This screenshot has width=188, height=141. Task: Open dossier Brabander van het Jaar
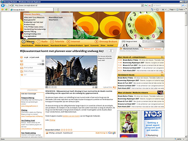tap(34, 22)
